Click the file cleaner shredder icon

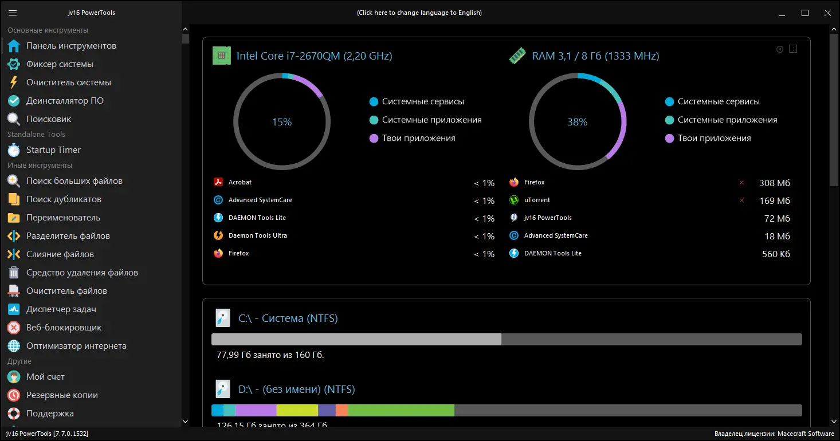pyautogui.click(x=14, y=291)
